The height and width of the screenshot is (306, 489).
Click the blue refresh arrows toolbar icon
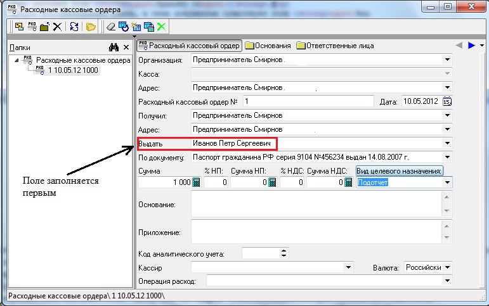[74, 27]
